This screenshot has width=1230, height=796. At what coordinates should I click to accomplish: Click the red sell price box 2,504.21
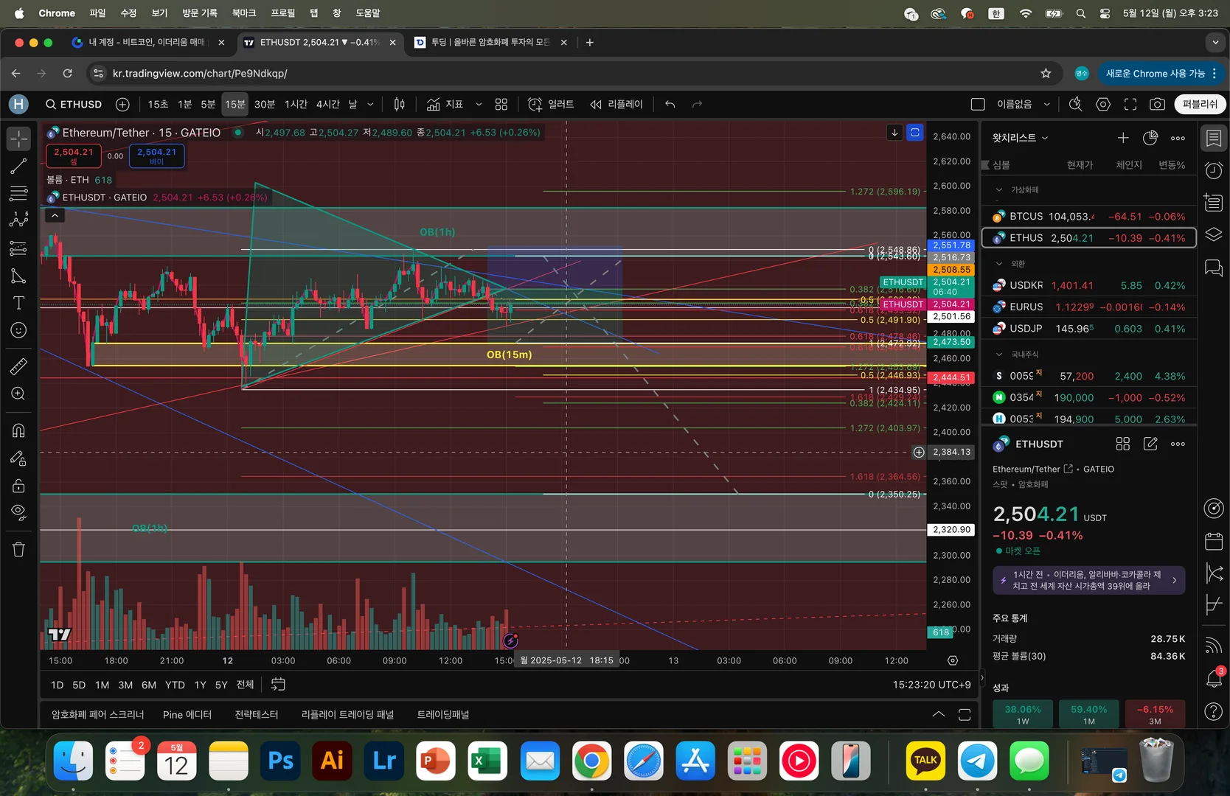coord(74,156)
